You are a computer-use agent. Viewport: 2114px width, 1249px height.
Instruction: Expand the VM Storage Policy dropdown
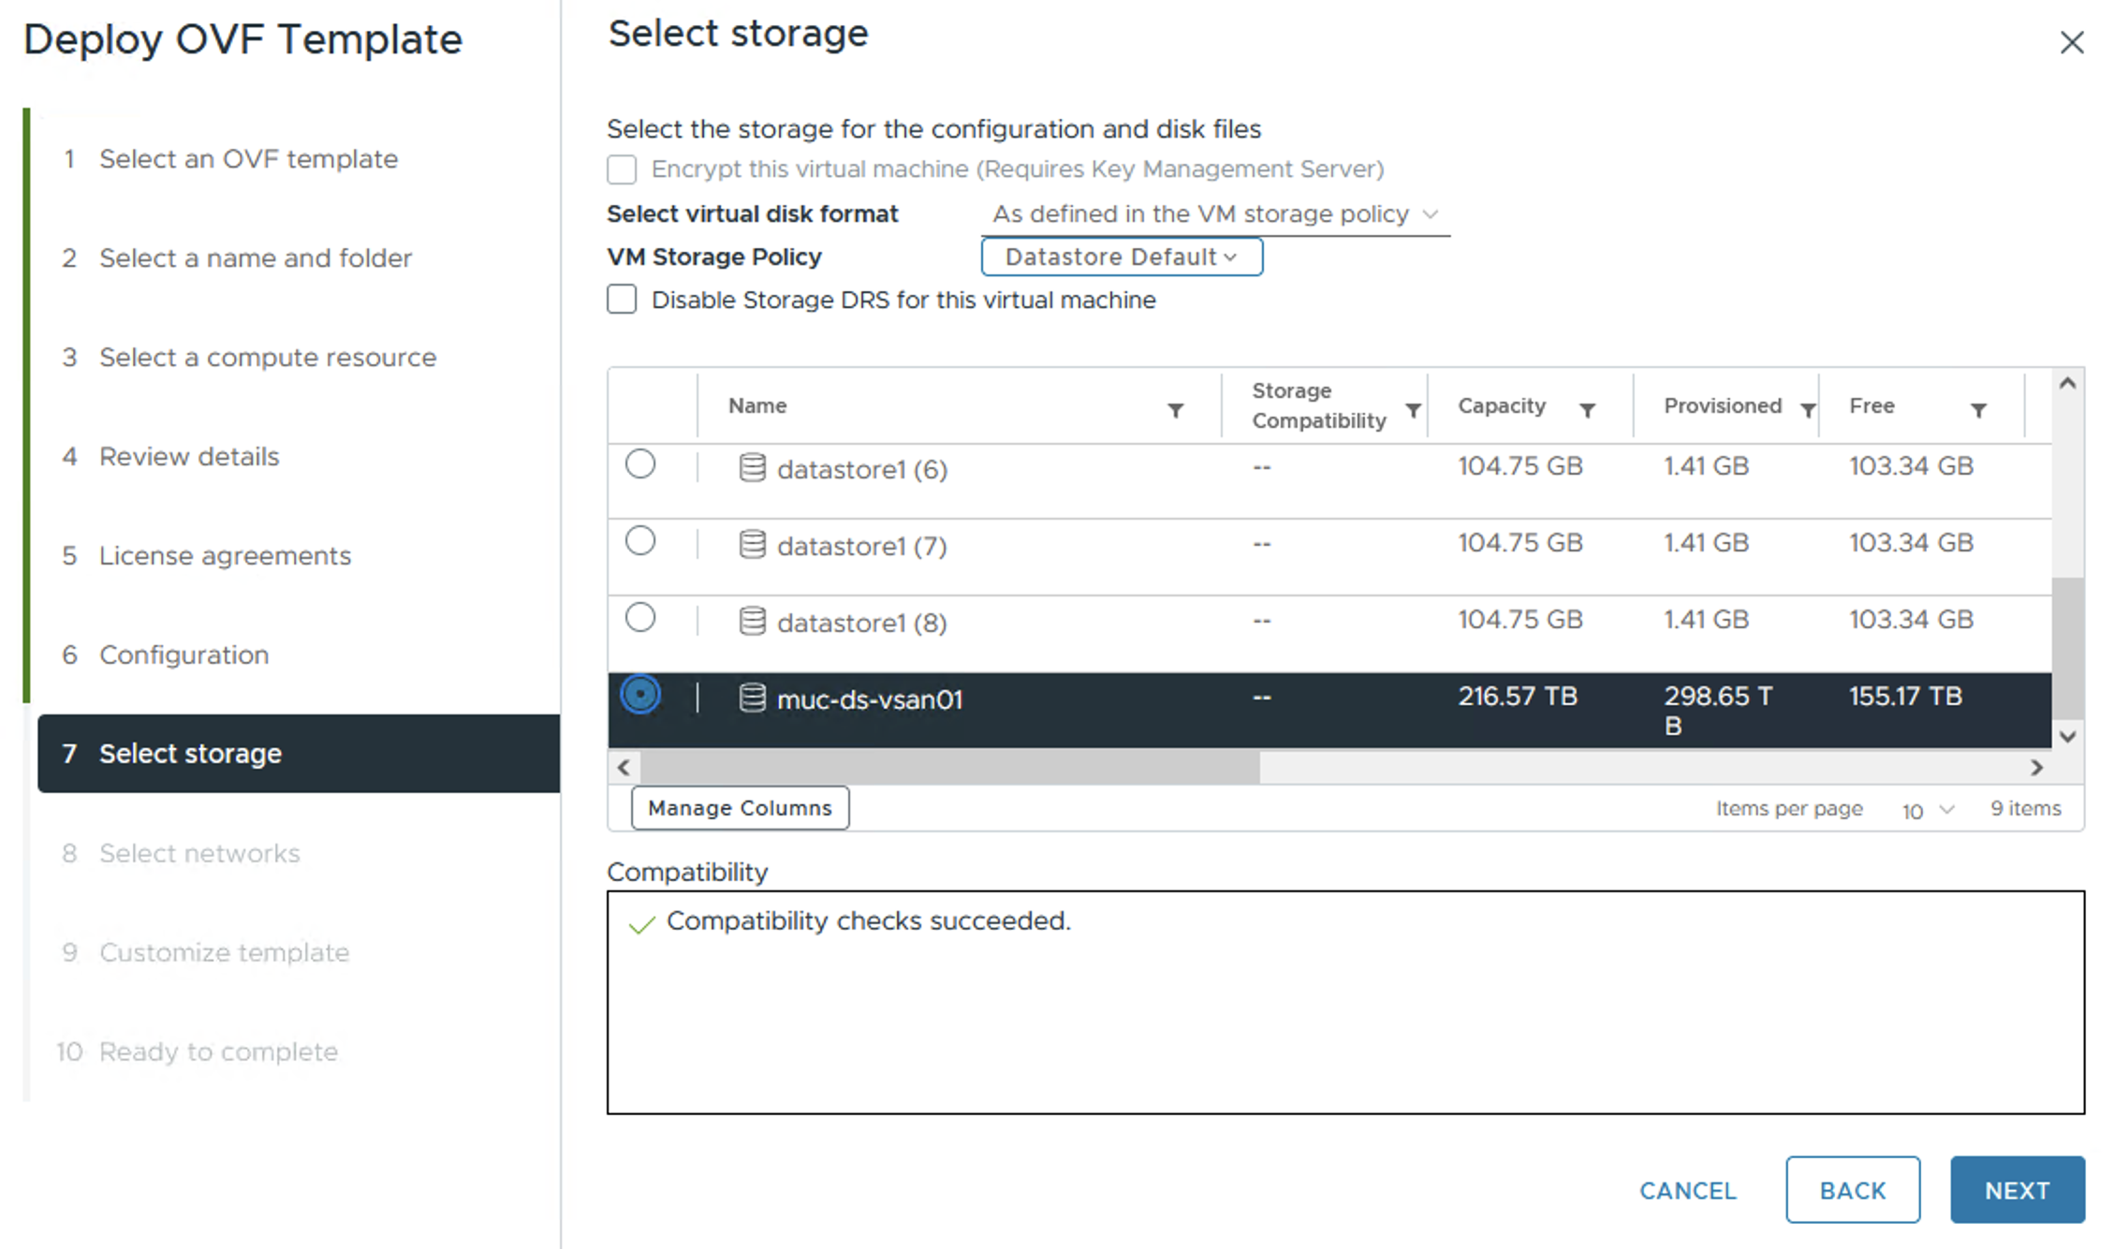(x=1121, y=257)
